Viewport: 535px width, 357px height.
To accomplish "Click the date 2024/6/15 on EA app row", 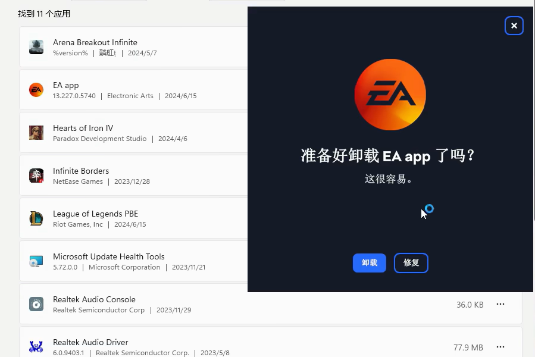I will (x=180, y=96).
